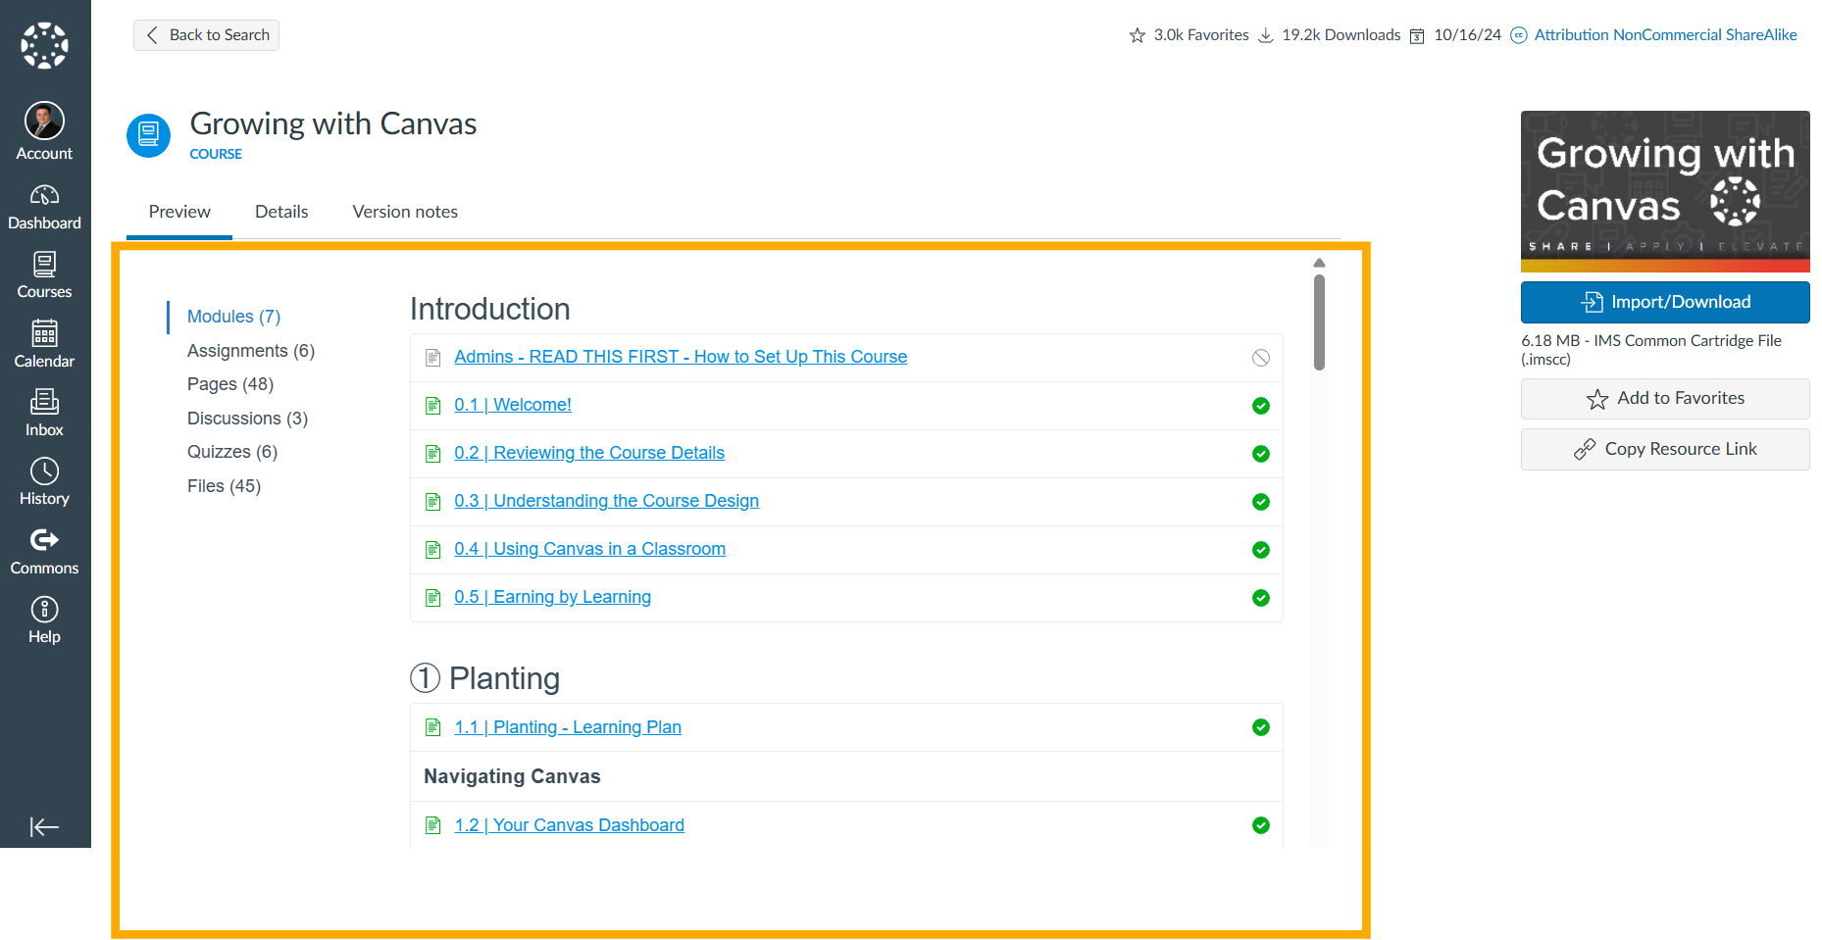Image resolution: width=1822 pixels, height=940 pixels.
Task: Switch to the Details tab
Action: pos(281,211)
